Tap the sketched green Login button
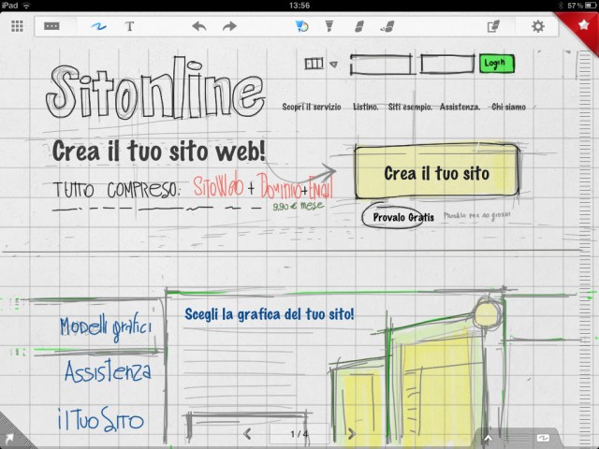Image resolution: width=599 pixels, height=449 pixels. [x=493, y=64]
